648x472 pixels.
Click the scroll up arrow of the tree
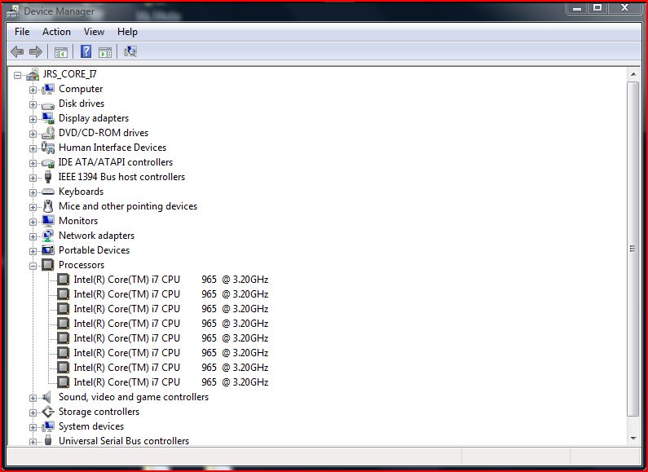[x=633, y=74]
